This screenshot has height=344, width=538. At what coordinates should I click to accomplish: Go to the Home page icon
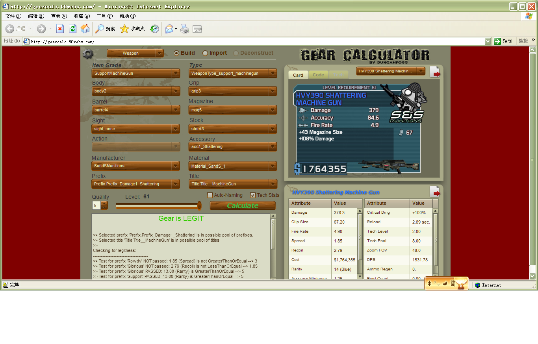[x=85, y=29]
